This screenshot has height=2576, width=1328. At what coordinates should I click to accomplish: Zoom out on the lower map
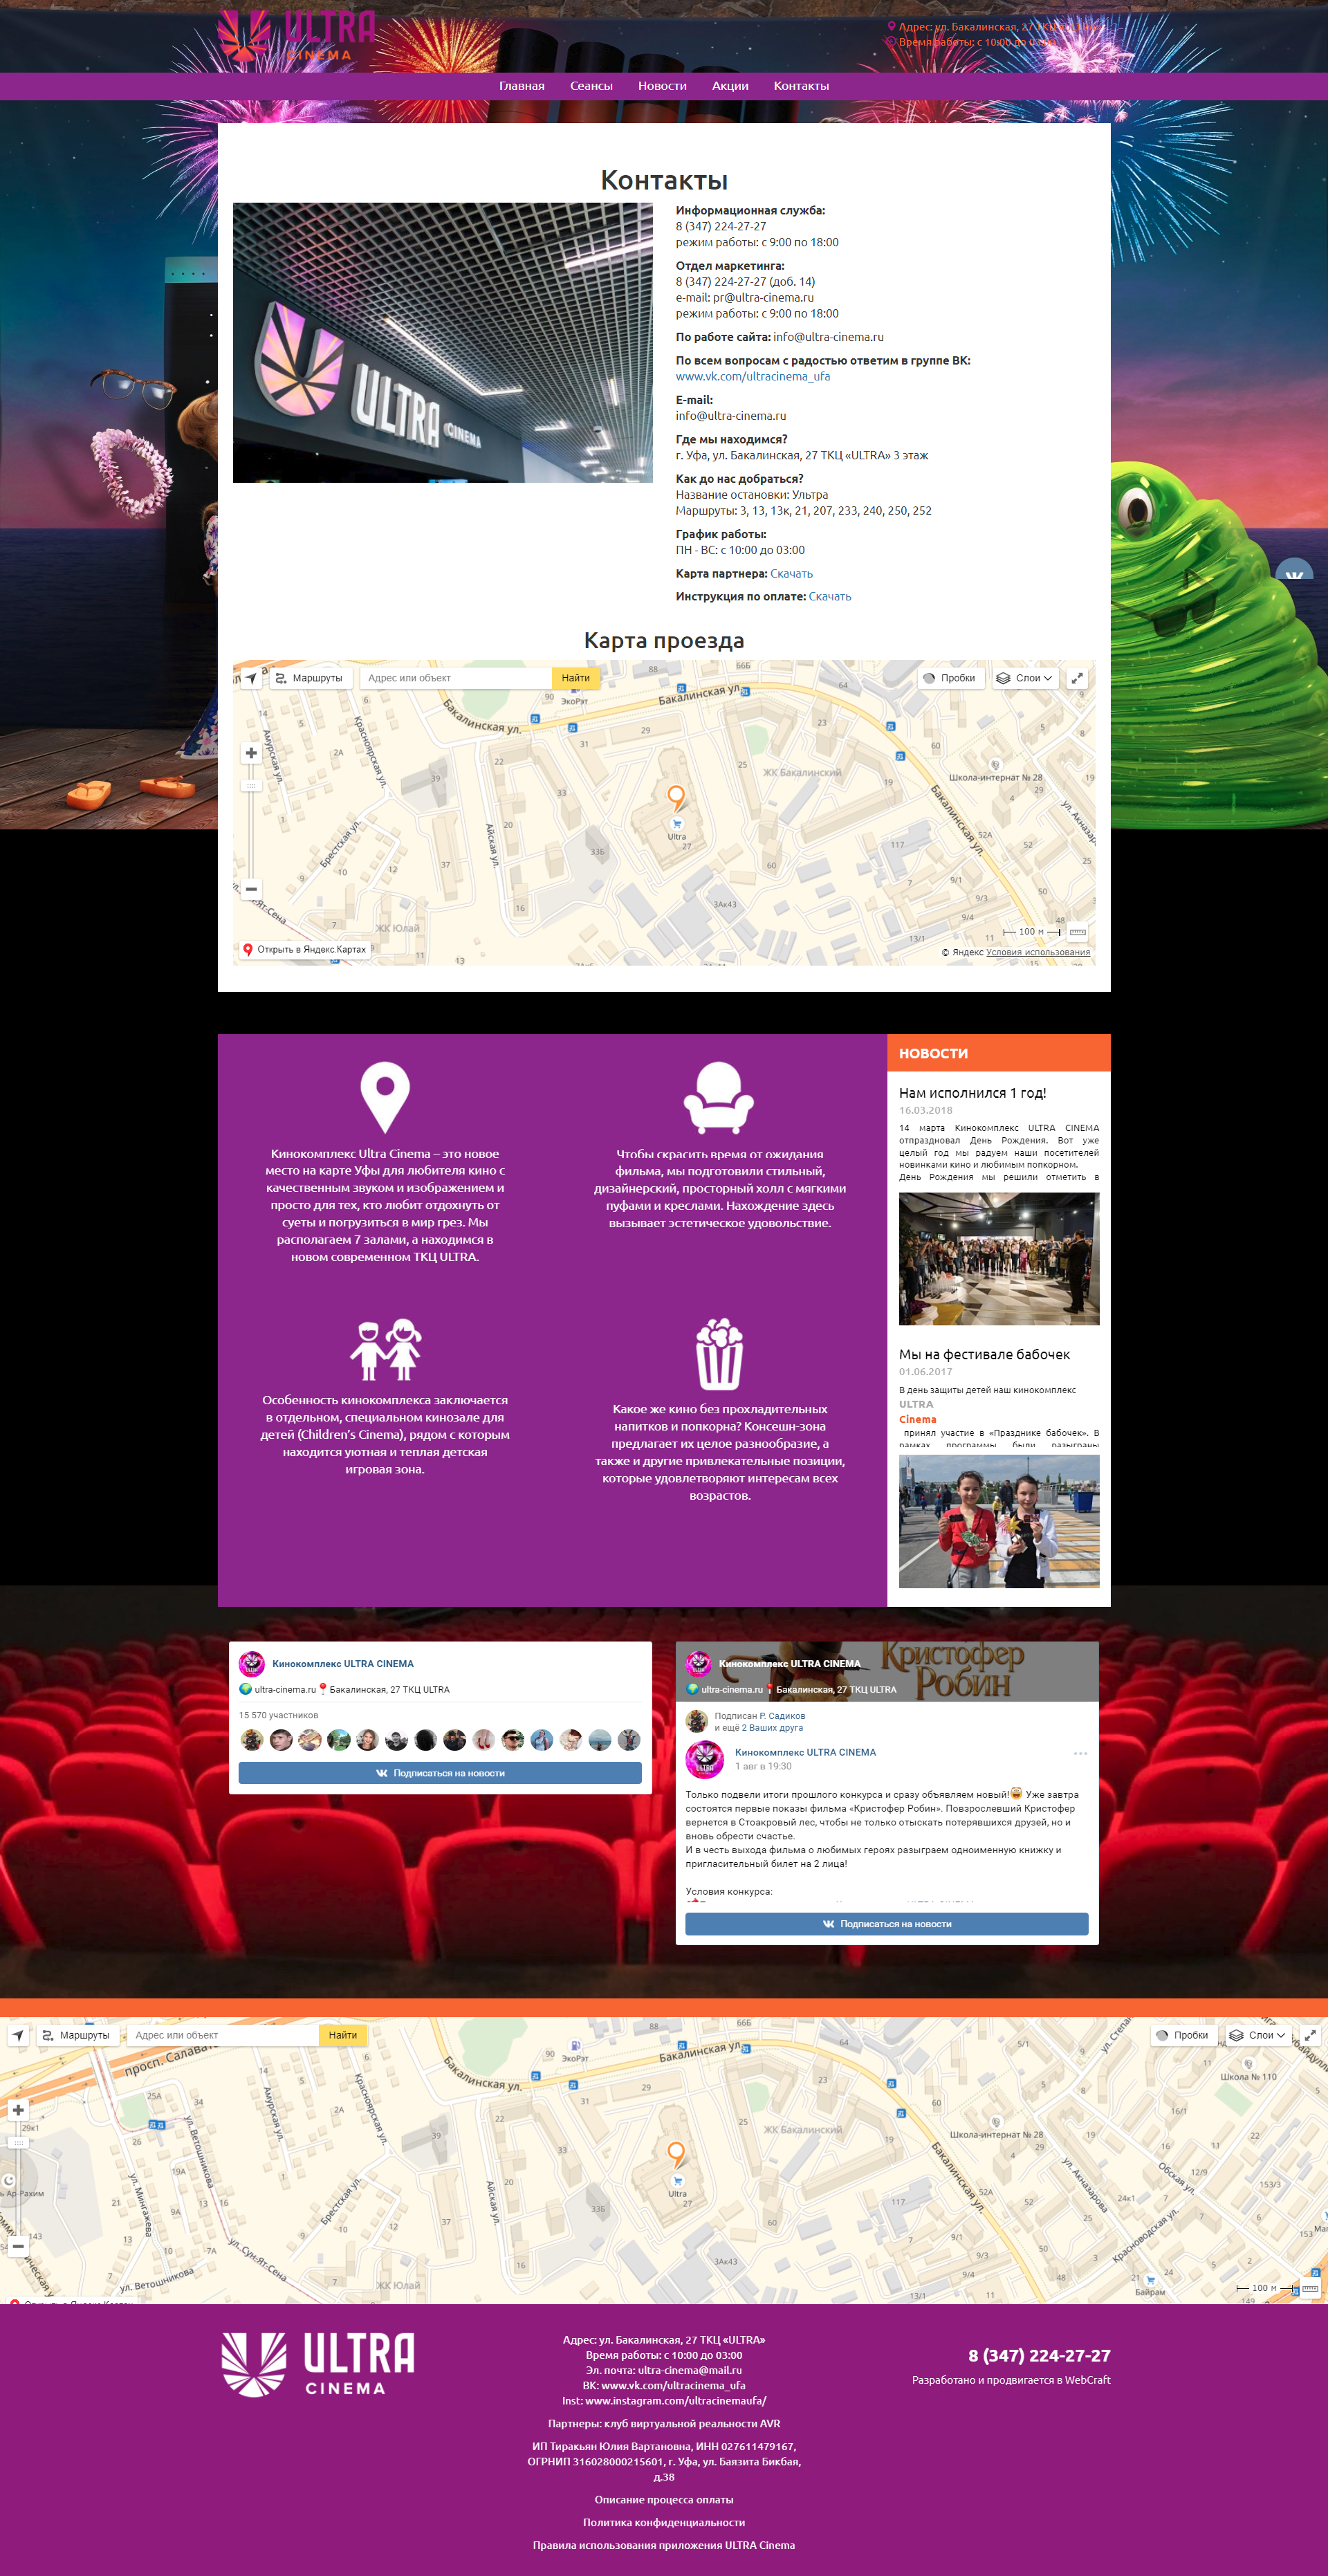click(18, 2246)
